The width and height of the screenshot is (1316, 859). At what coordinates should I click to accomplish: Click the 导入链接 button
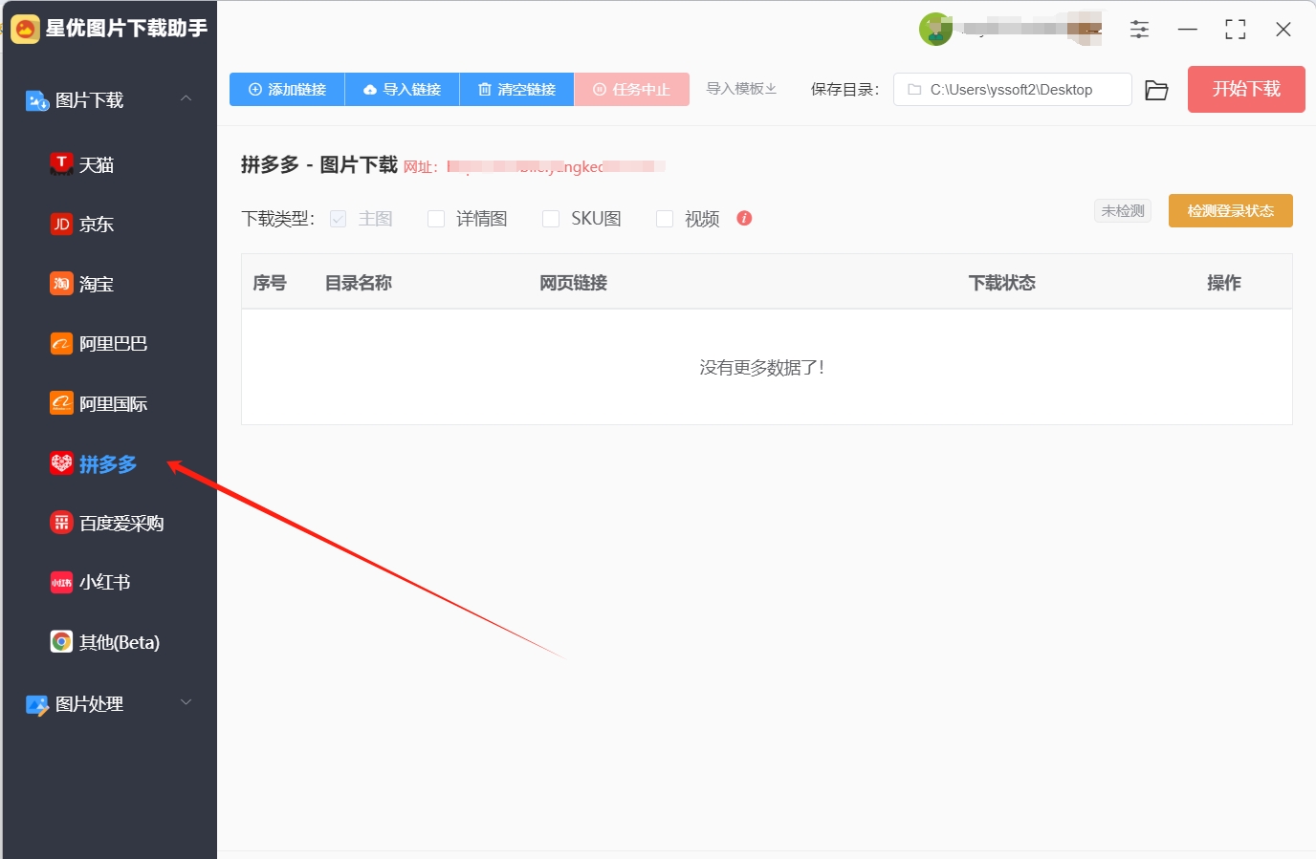pos(402,89)
